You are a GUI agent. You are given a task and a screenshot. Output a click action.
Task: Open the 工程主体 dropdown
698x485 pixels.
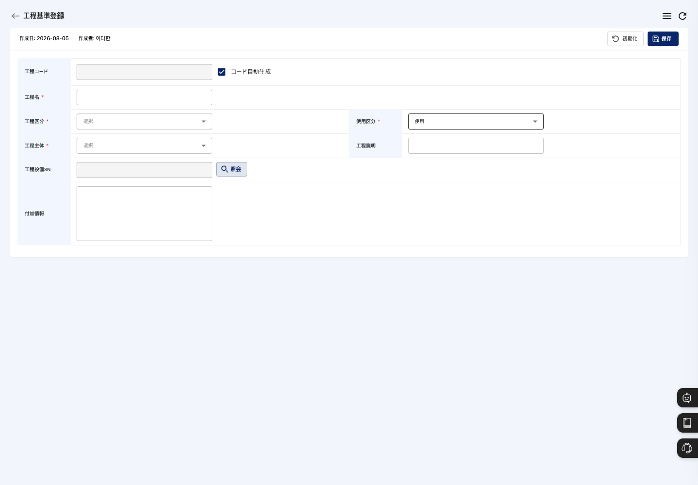tap(144, 146)
